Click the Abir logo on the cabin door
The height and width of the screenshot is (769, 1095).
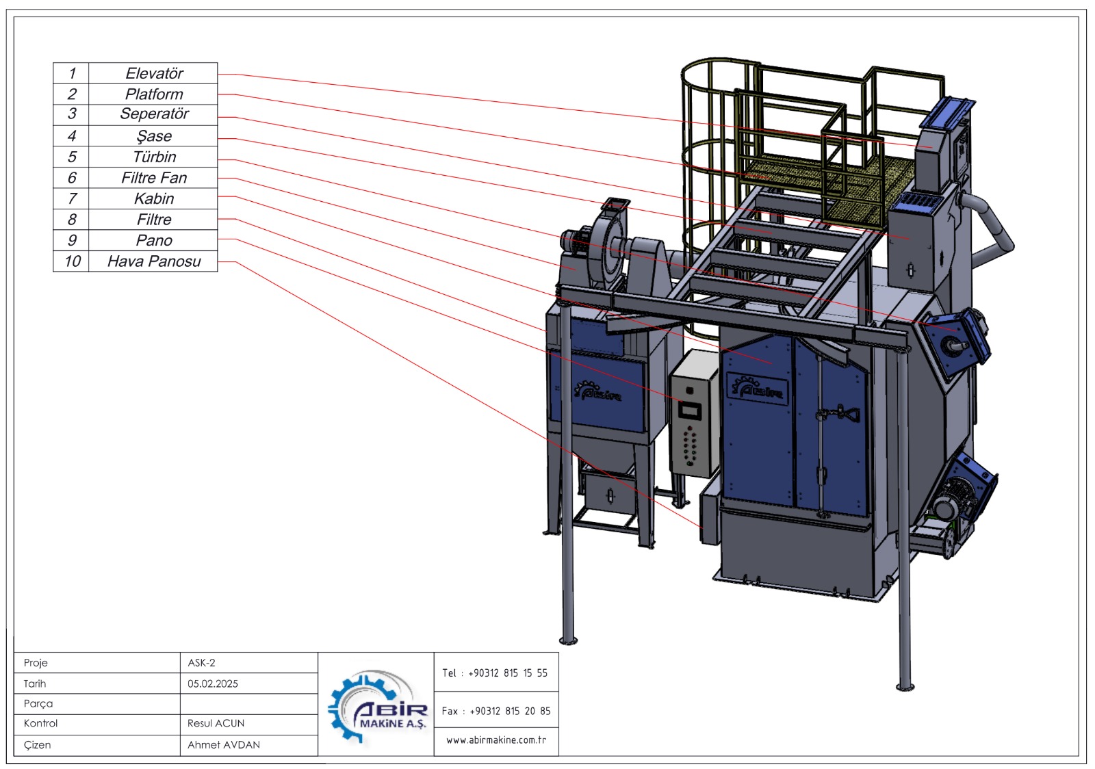pyautogui.click(x=756, y=389)
